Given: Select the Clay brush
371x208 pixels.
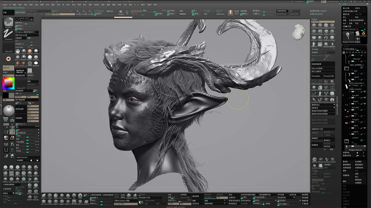Looking at the screenshot, I should [36, 168].
